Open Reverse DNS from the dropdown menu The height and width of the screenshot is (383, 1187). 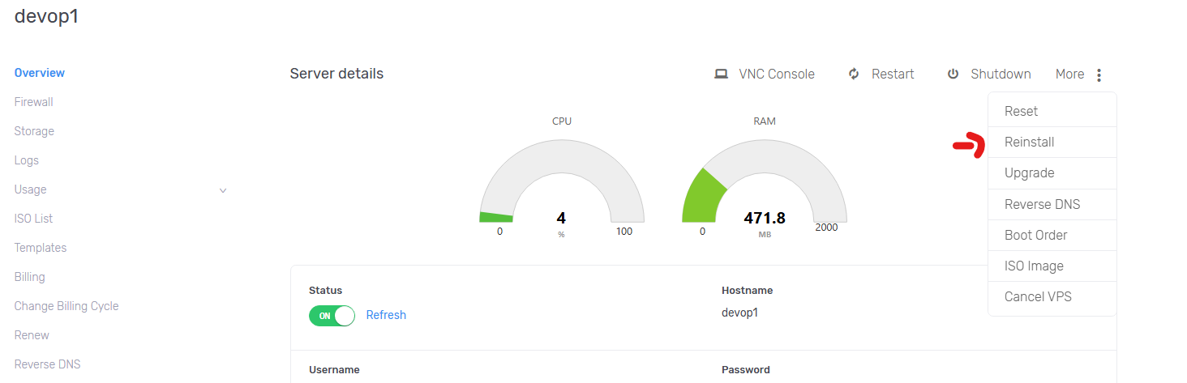(x=1042, y=204)
